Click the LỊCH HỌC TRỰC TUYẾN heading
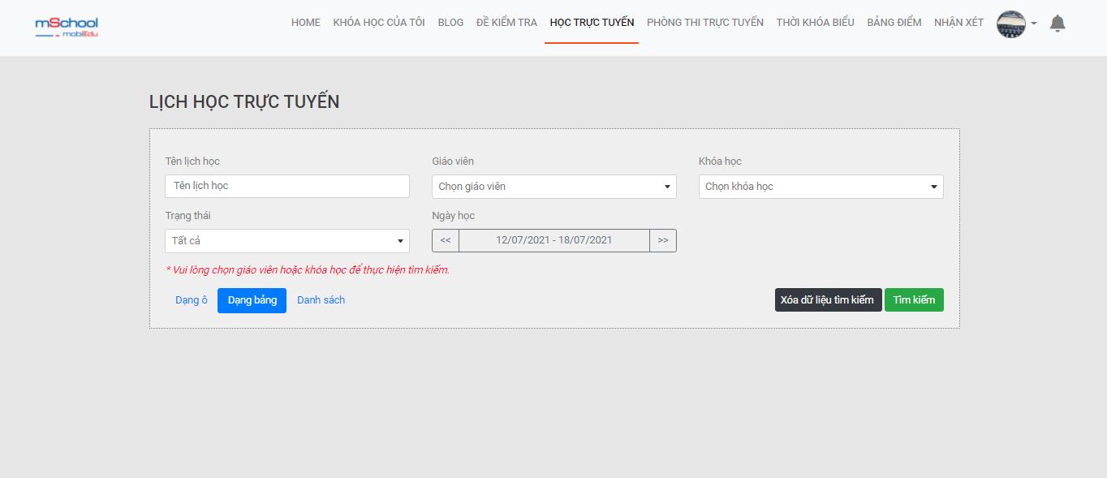 coord(244,102)
